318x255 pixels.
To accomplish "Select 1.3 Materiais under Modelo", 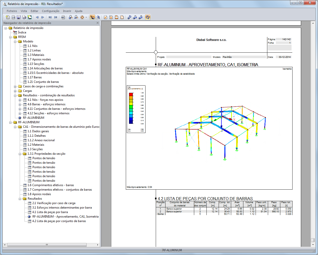I will tap(36, 55).
